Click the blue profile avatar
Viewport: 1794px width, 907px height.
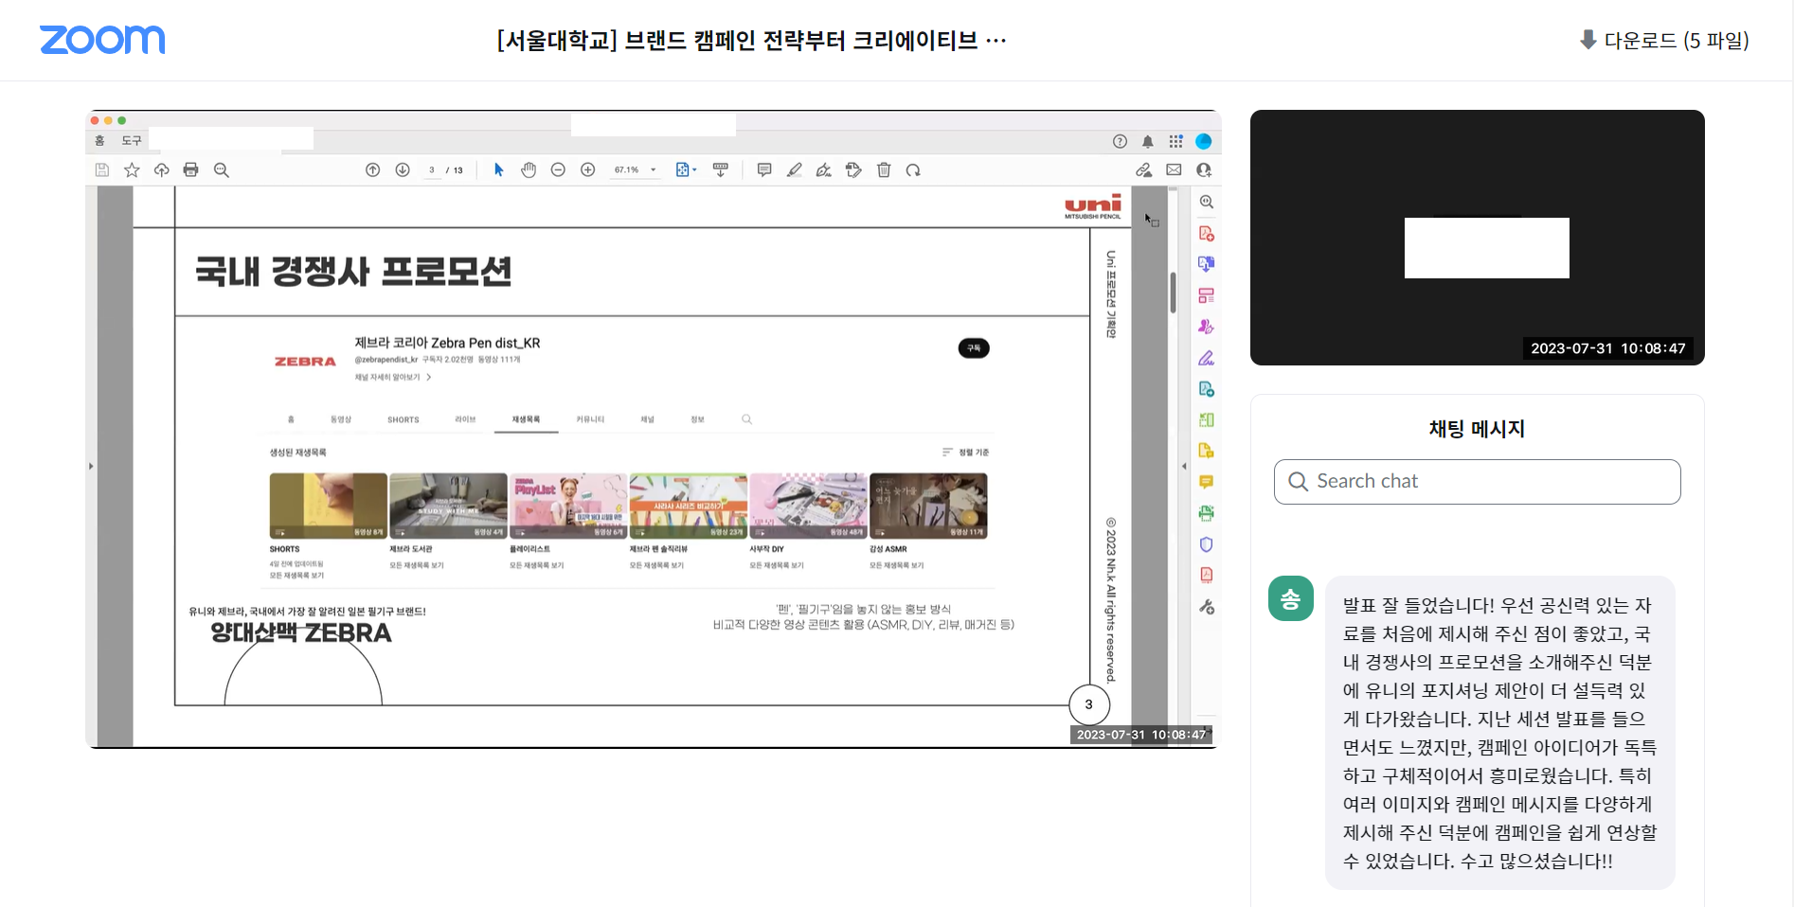1204,141
